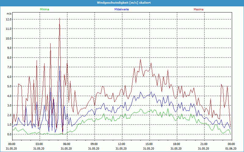Click the '8,0' y-axis value
The height and width of the screenshot is (152, 244).
[x=9, y=58]
